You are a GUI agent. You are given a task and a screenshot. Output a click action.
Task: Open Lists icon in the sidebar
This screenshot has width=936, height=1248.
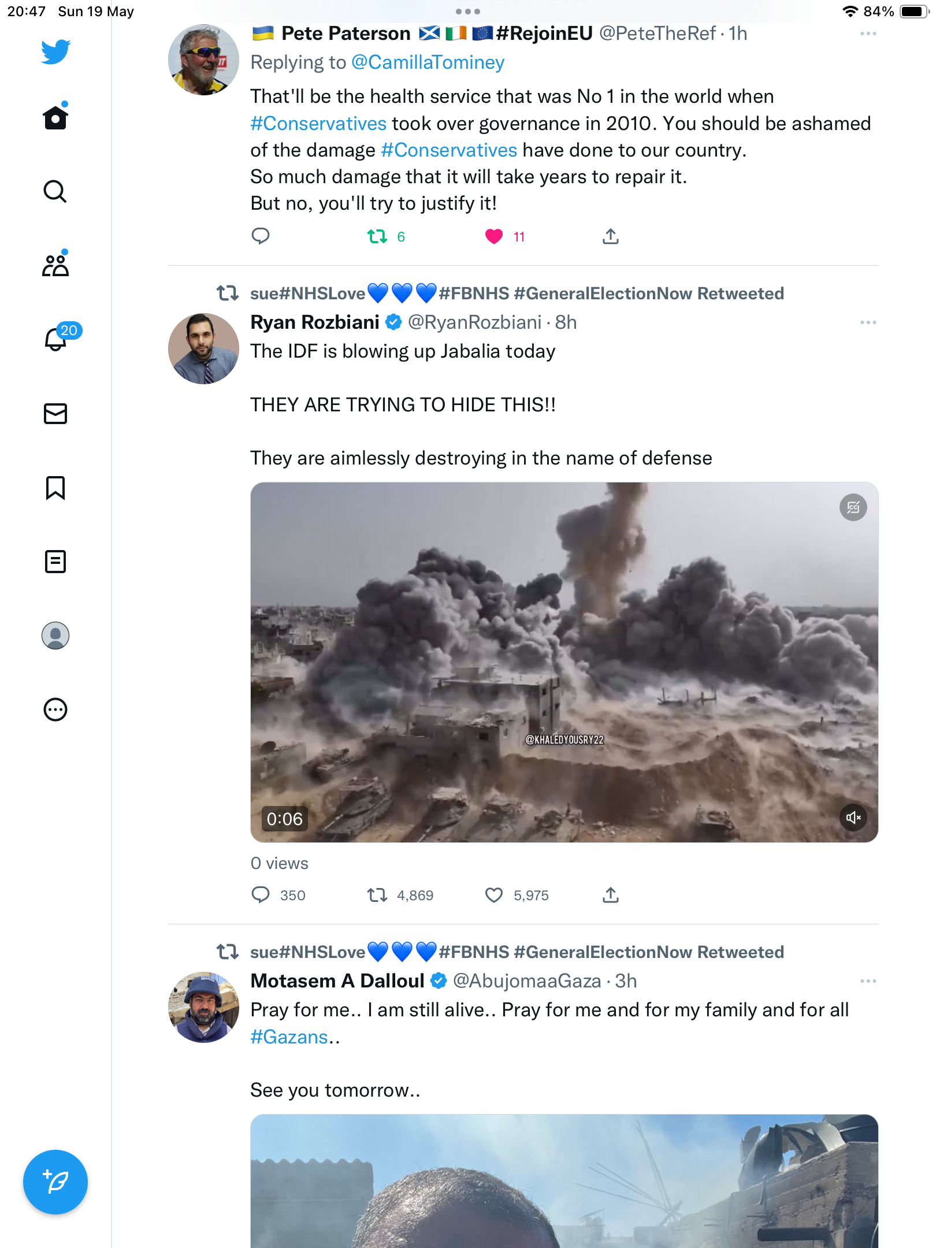coord(55,562)
